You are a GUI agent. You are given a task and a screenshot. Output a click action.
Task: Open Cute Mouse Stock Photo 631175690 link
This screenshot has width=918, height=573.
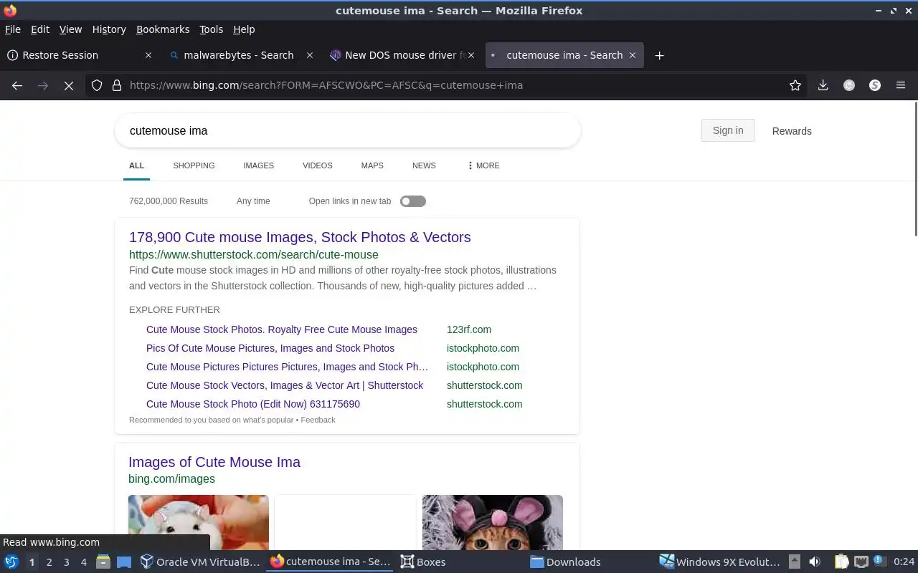[253, 404]
